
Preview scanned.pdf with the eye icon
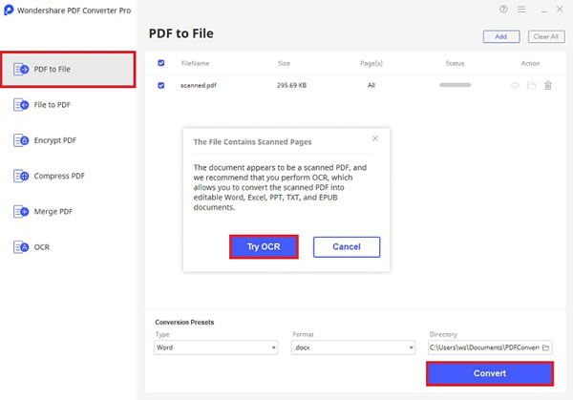[515, 86]
